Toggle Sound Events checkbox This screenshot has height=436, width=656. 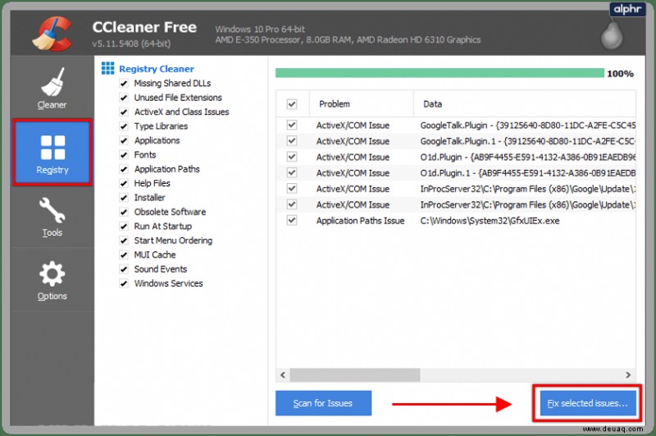124,269
